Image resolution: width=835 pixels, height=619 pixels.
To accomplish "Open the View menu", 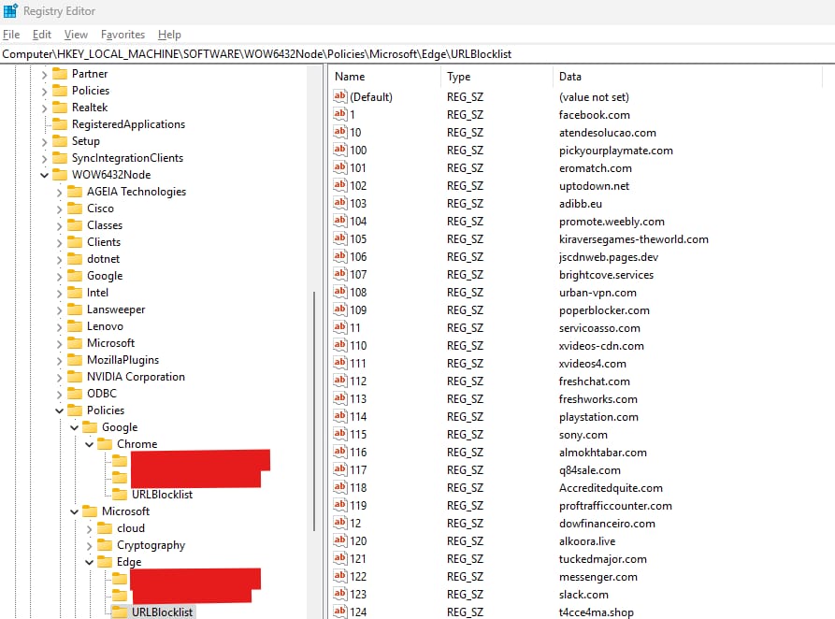I will [x=76, y=35].
